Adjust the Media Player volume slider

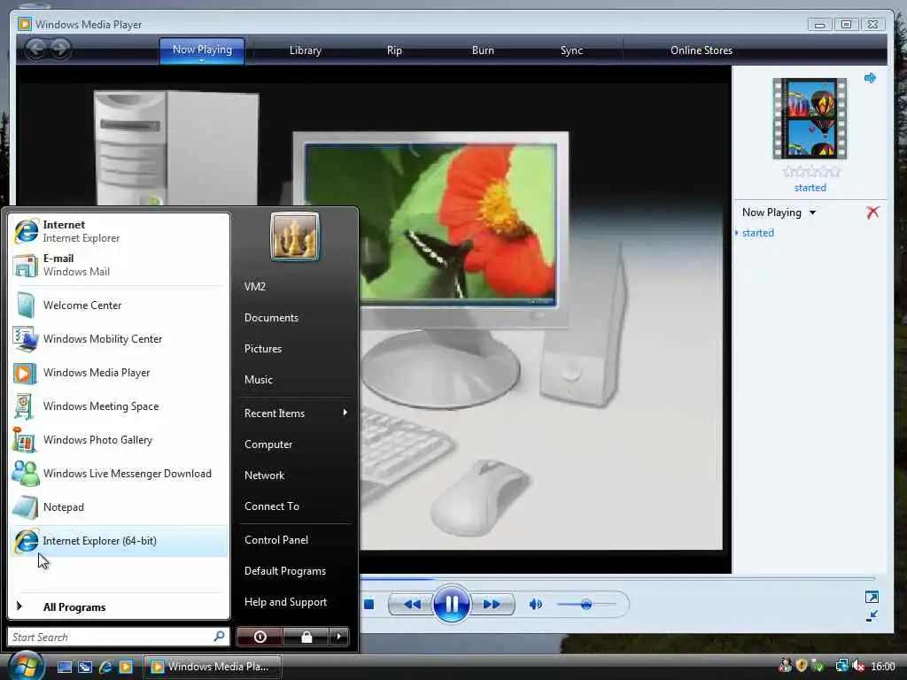click(586, 604)
